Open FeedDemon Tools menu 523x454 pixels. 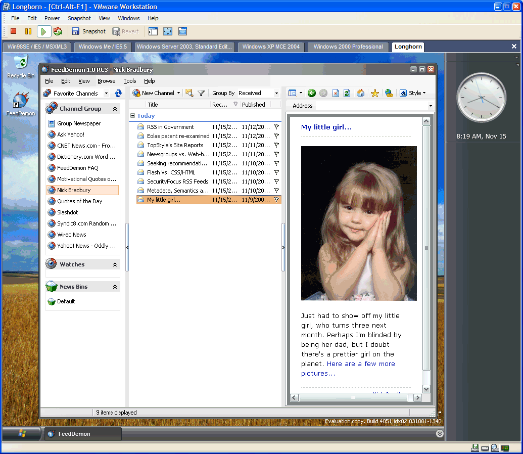pyautogui.click(x=130, y=81)
